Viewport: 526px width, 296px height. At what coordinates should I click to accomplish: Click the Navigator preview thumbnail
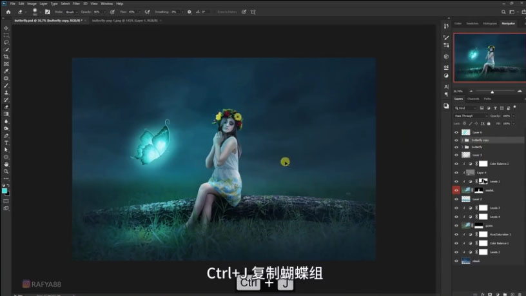coord(489,57)
